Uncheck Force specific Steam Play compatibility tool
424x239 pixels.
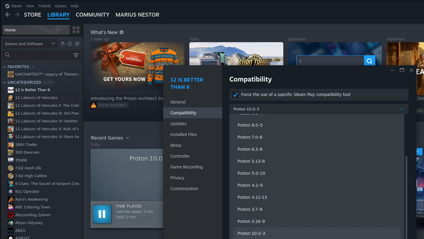(235, 95)
